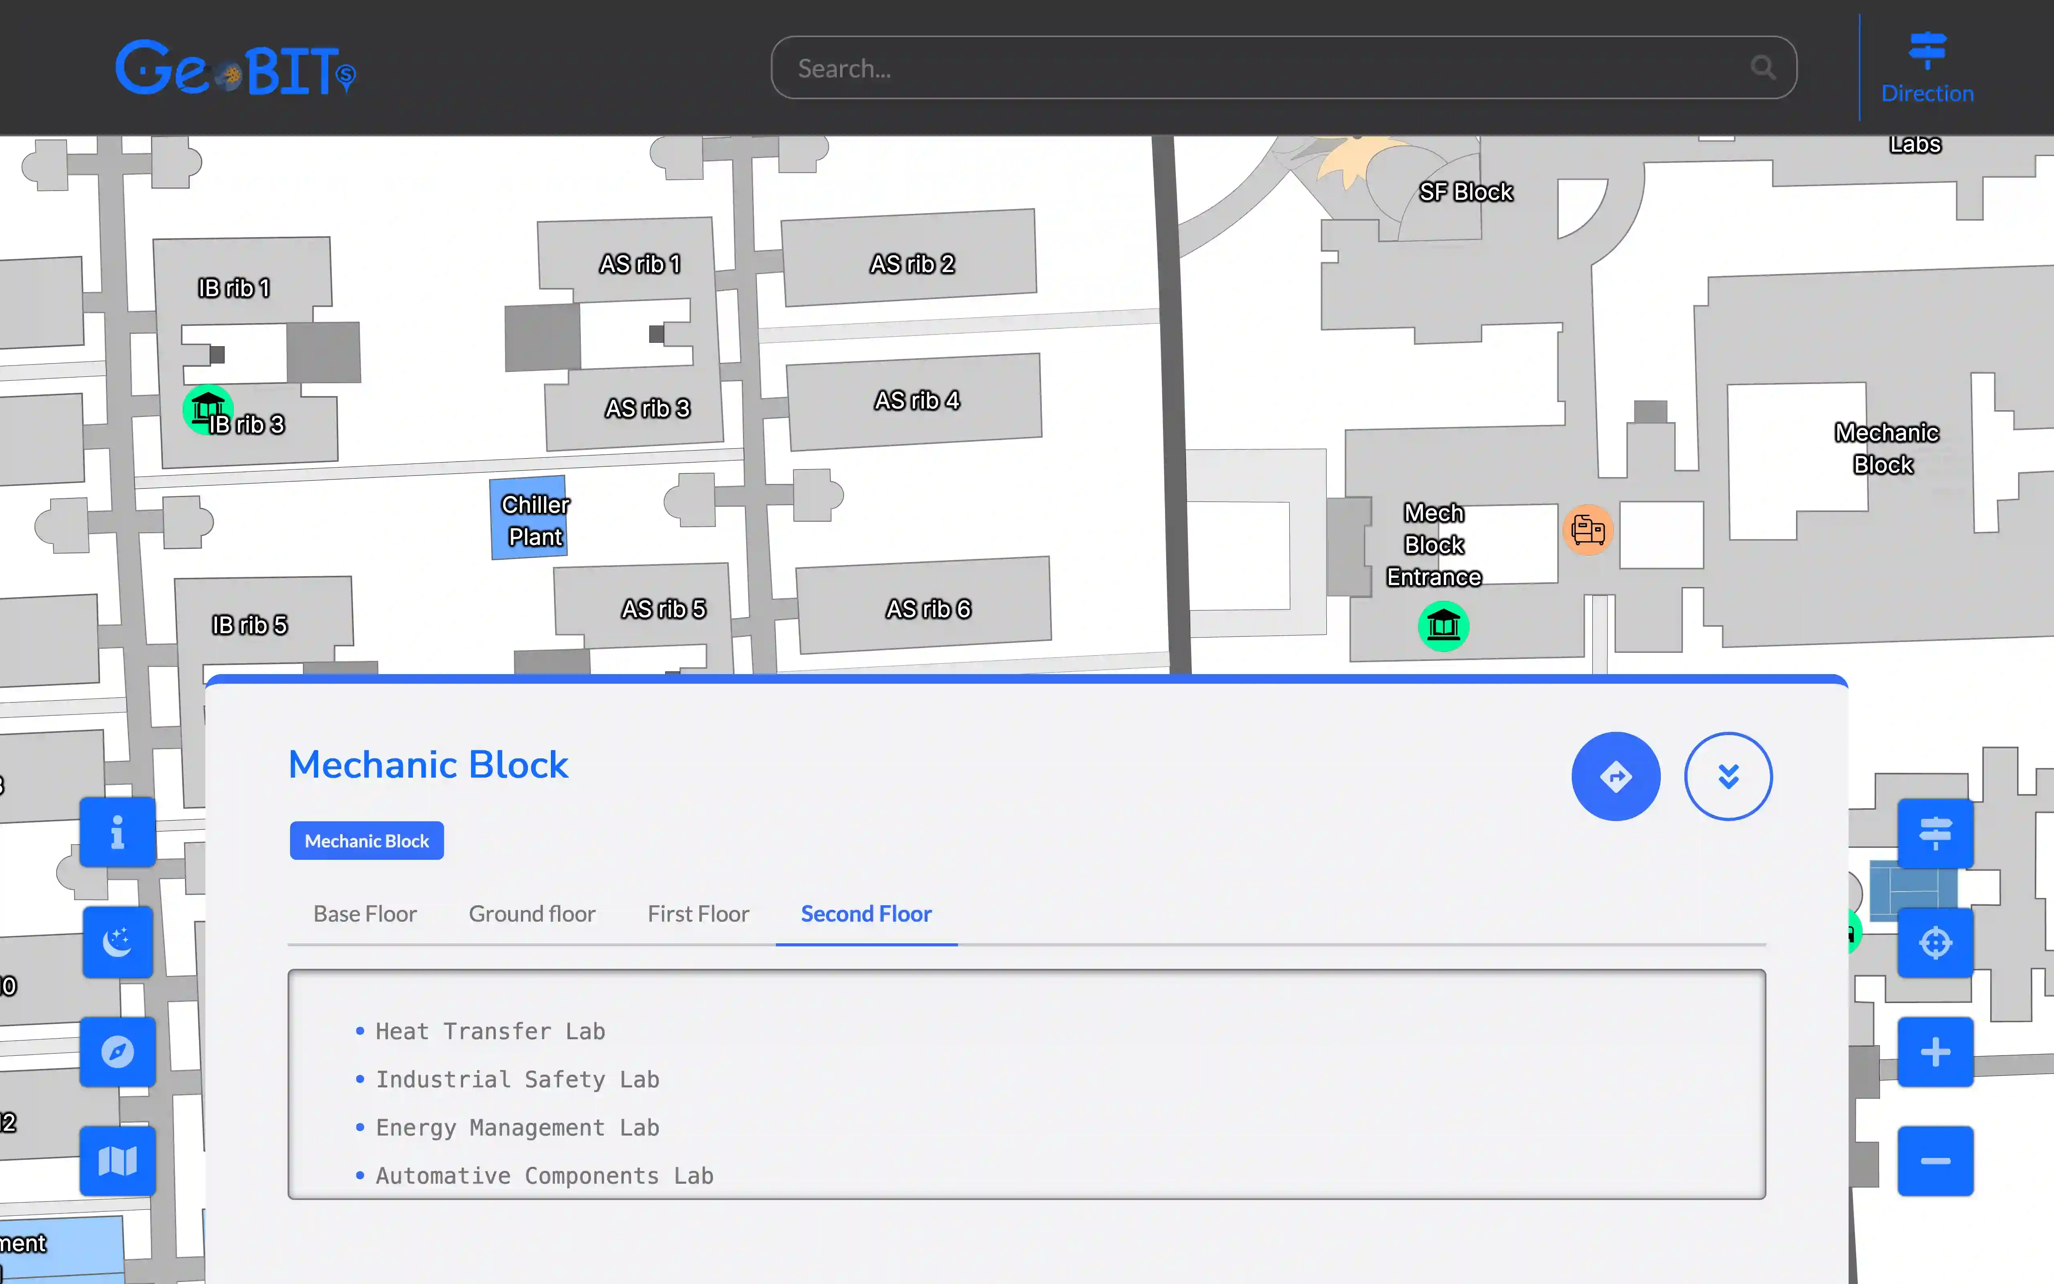Locate me using the crosshair button
The height and width of the screenshot is (1284, 2054).
(1934, 943)
